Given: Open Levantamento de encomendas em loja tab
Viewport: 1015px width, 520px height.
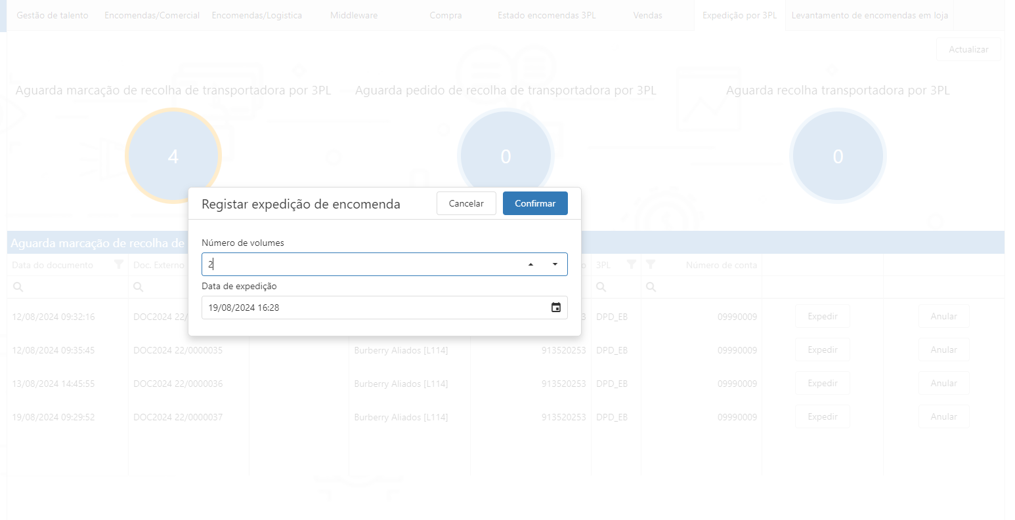Looking at the screenshot, I should 870,15.
